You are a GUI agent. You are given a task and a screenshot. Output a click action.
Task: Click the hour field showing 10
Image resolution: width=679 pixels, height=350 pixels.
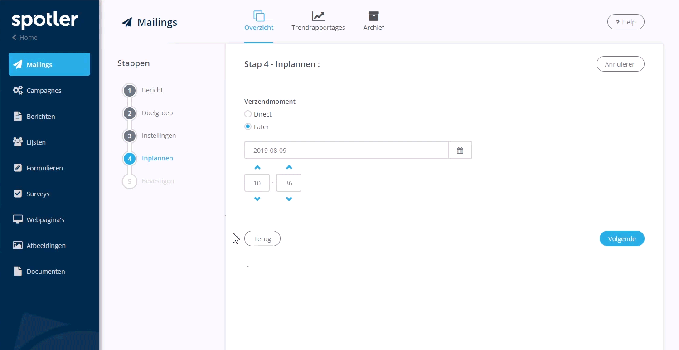(257, 183)
